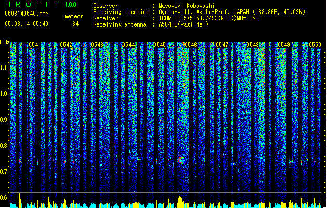
Task: Click the 1.0 kHz frequency axis label
Action: (5, 94)
